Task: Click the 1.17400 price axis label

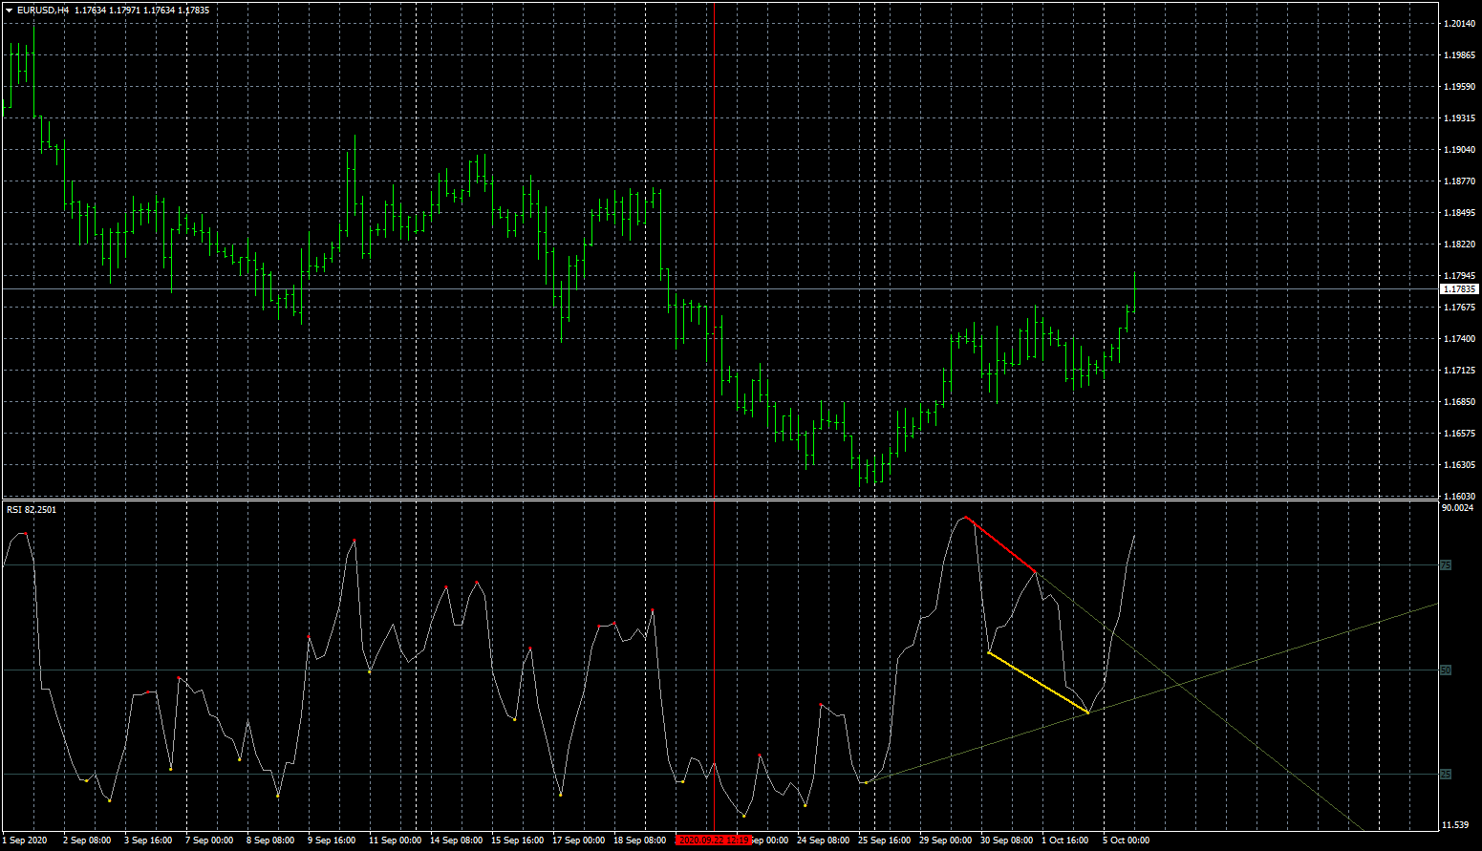Action: coord(1458,339)
